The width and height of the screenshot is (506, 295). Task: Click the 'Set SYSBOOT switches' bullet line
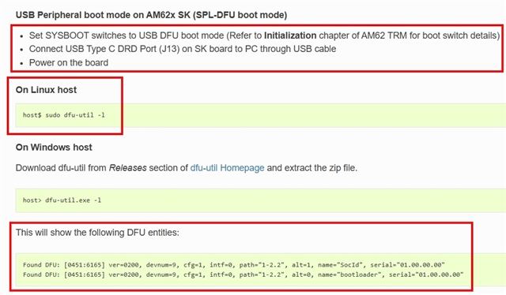(264, 35)
